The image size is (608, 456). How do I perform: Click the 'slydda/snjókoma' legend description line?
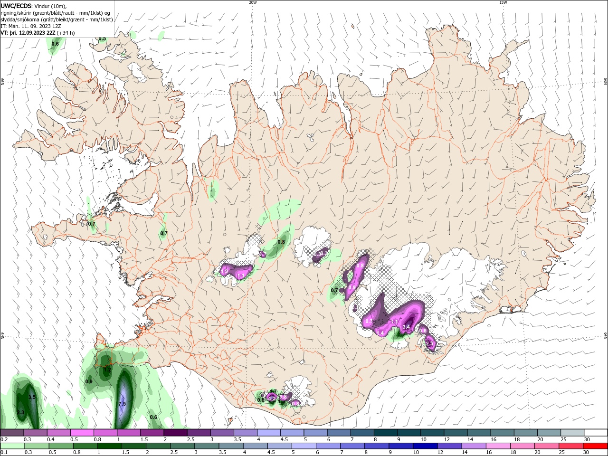[57, 19]
